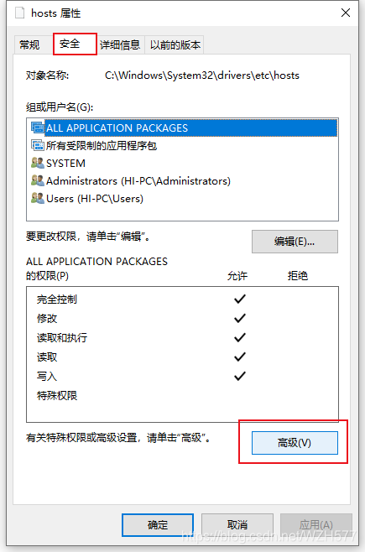The width and height of the screenshot is (365, 552).
Task: Select Administrators (HI-PC\Administrators) entry
Action: 138,180
